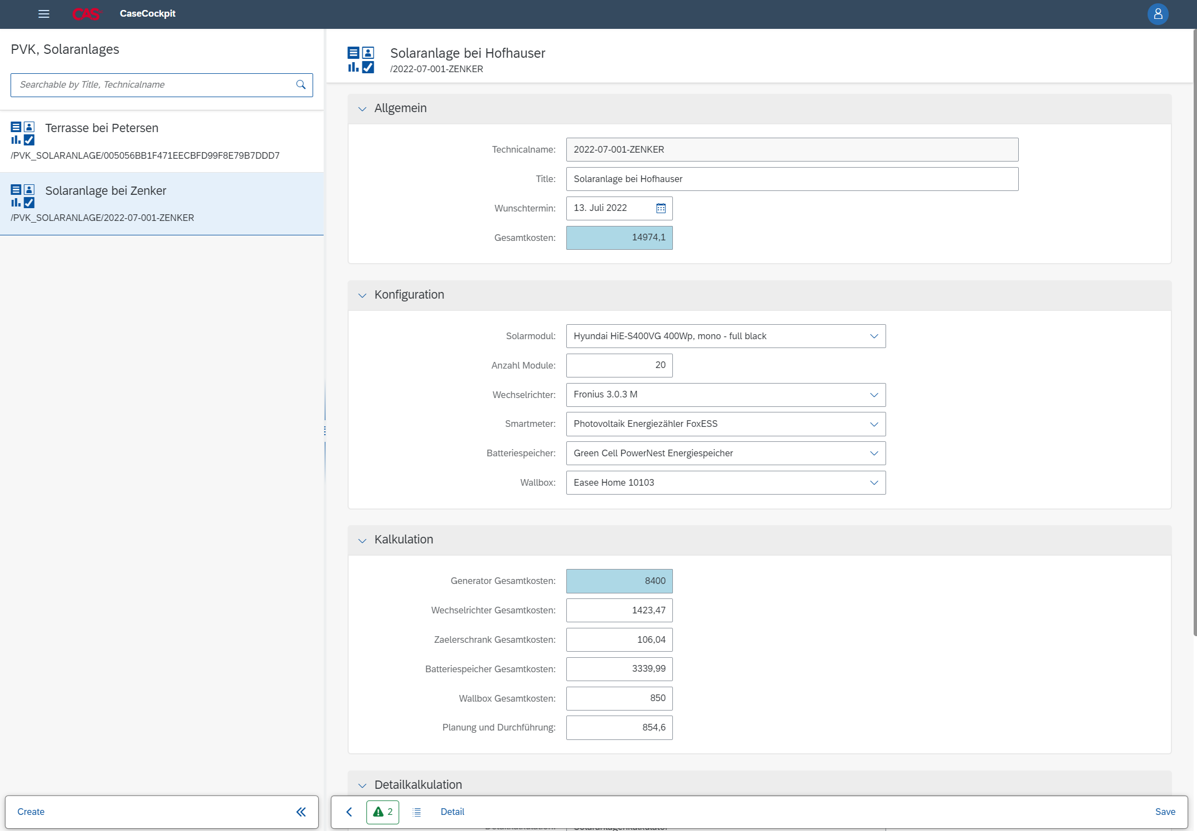Screen dimensions: 1197x831
Task: Go back using the left arrow
Action: (349, 812)
